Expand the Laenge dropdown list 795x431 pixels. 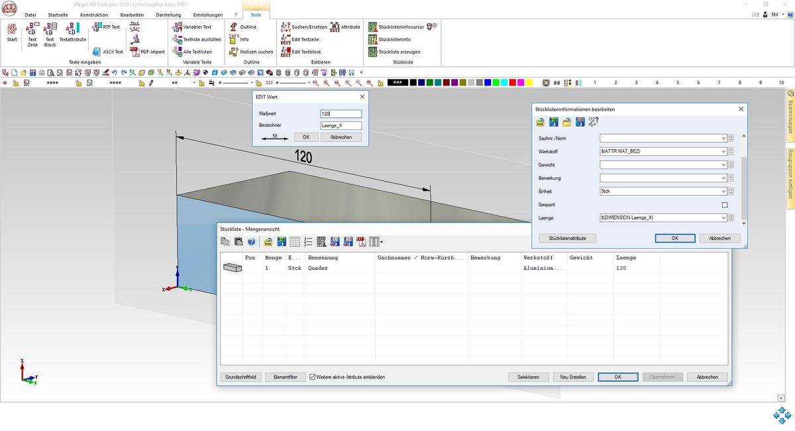pos(723,217)
